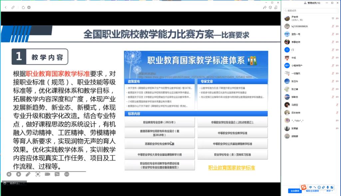
Task: Click 解除全体静音 unmute all button
Action: [312, 191]
